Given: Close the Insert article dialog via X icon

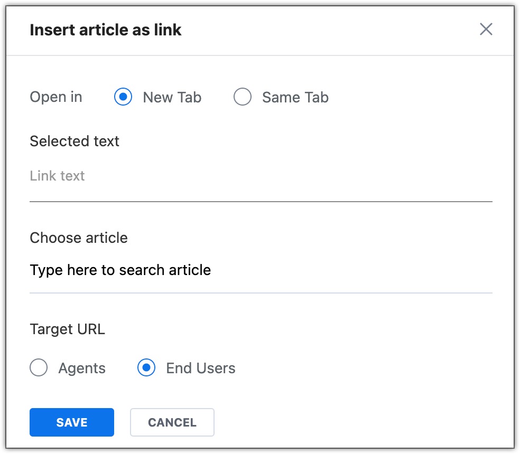Looking at the screenshot, I should coord(486,29).
